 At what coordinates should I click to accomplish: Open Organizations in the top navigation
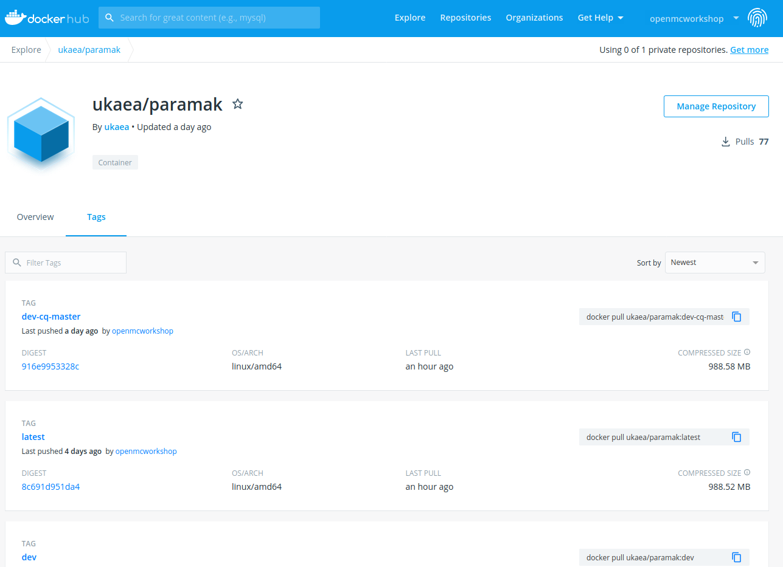534,18
